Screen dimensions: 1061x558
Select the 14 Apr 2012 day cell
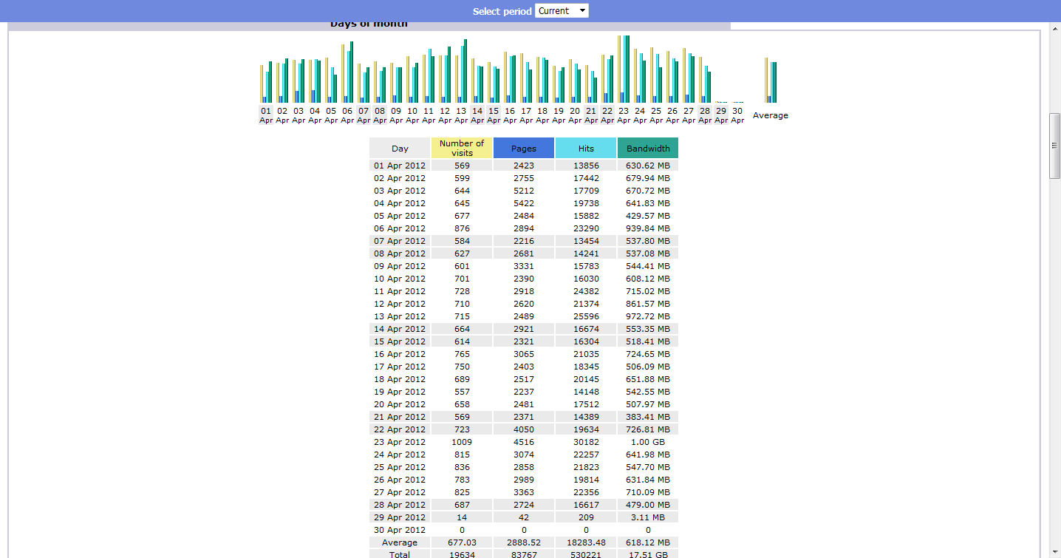point(400,329)
